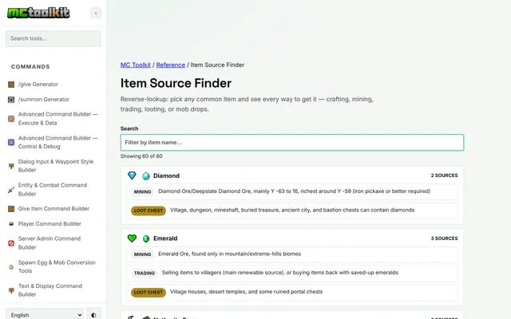Click the Item Source Finder heading

tap(176, 83)
